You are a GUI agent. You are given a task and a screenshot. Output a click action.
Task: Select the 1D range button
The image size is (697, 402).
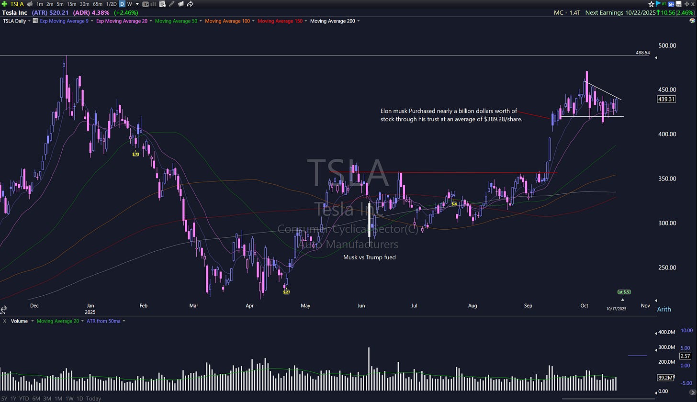click(x=80, y=399)
